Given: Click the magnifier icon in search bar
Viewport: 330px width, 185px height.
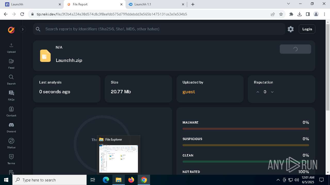Looking at the screenshot, I should pyautogui.click(x=38, y=29).
